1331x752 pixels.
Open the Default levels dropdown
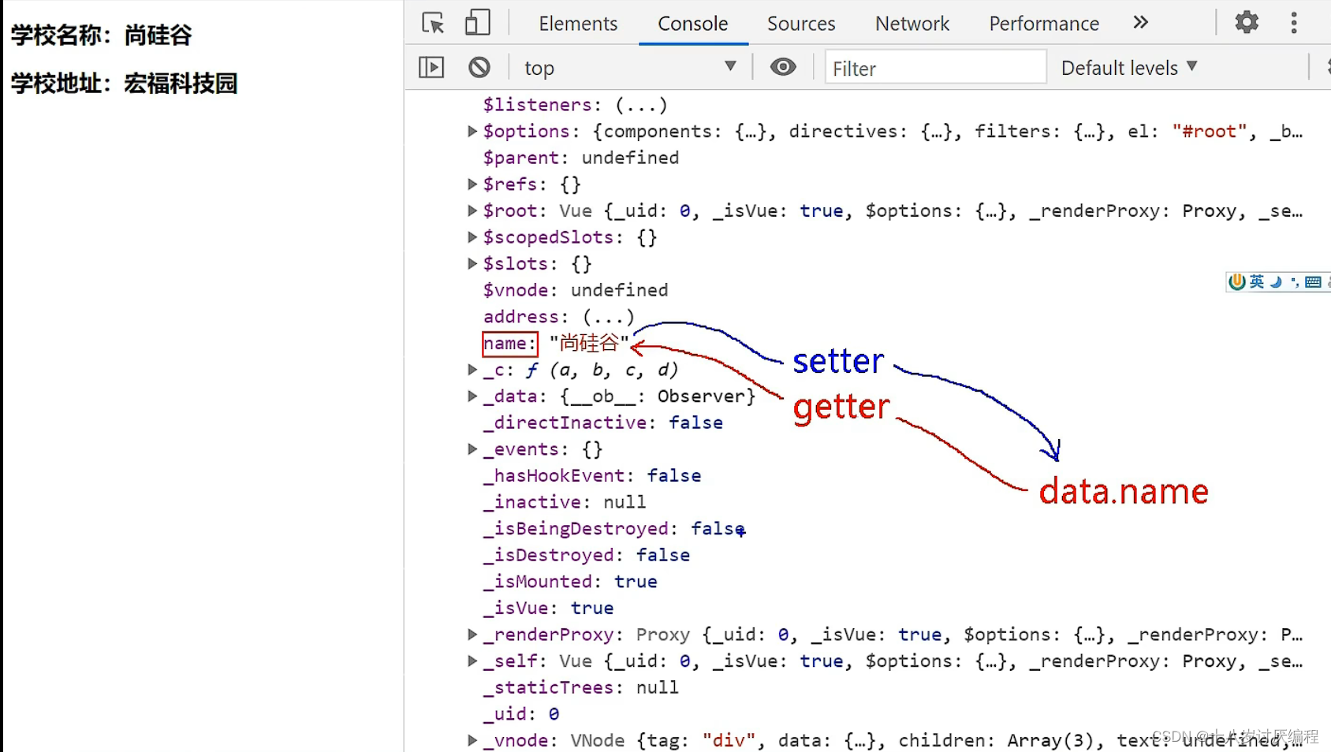tap(1129, 68)
